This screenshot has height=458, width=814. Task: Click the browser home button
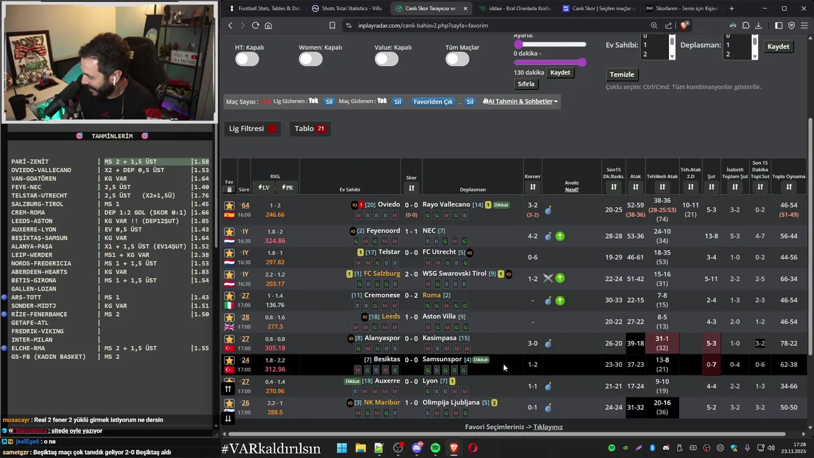(x=268, y=25)
